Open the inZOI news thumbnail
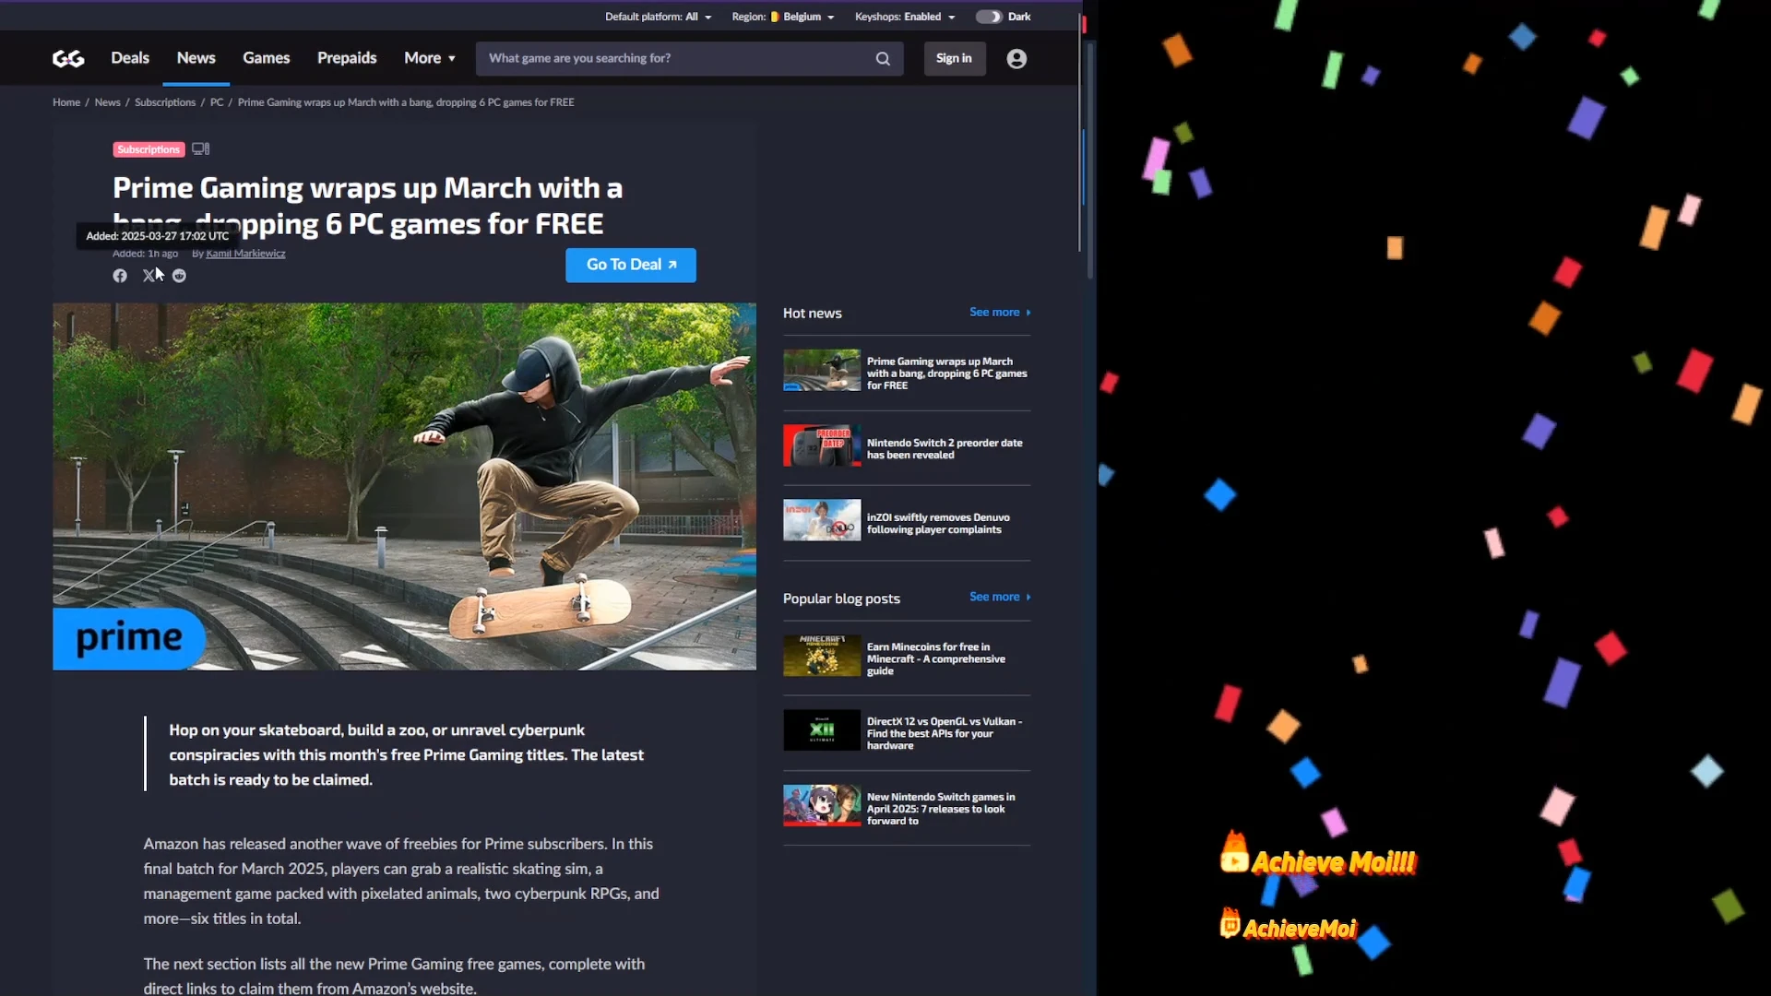The width and height of the screenshot is (1771, 996). (x=822, y=520)
